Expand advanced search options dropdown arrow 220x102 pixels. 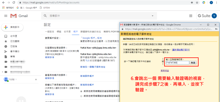pos(153,16)
